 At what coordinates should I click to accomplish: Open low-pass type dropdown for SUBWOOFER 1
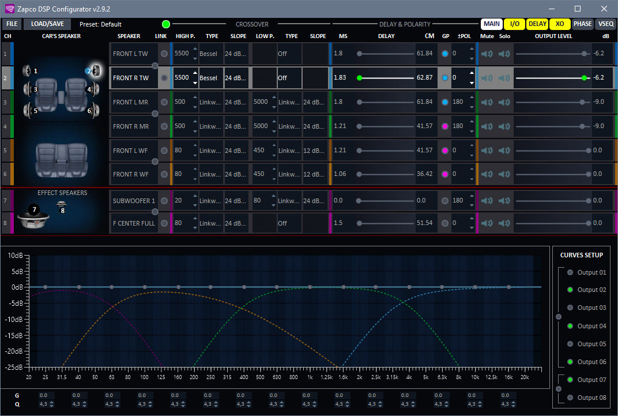pyautogui.click(x=289, y=201)
